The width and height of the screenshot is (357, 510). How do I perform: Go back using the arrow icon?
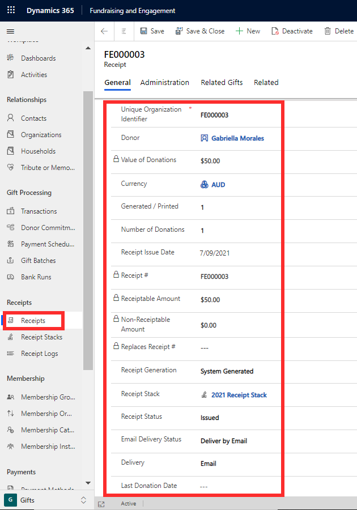[x=104, y=31]
